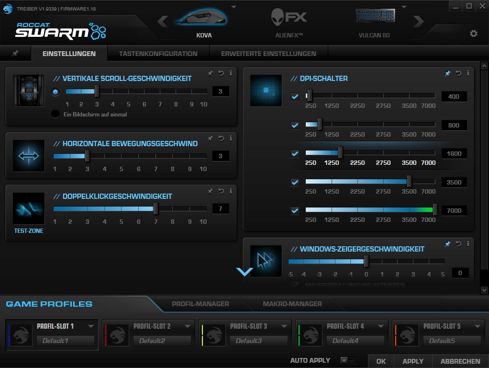Expand the Profil-Slot 3 dropdown
Viewport: 489px width, 368px height.
pos(284,326)
